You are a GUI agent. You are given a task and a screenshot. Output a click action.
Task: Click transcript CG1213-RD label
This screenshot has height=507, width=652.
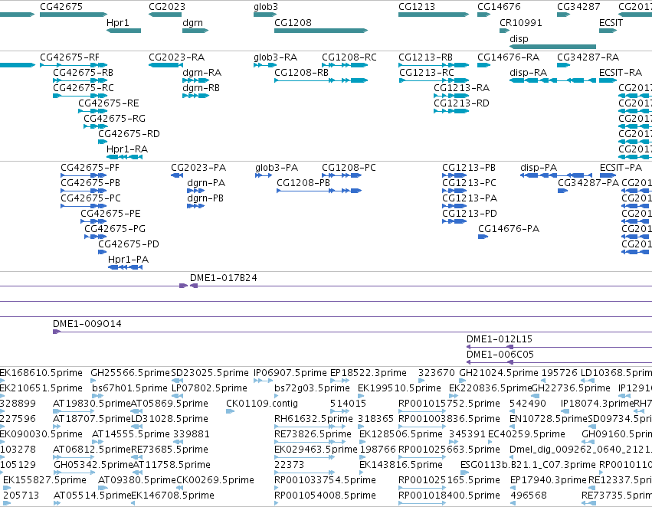coord(461,103)
